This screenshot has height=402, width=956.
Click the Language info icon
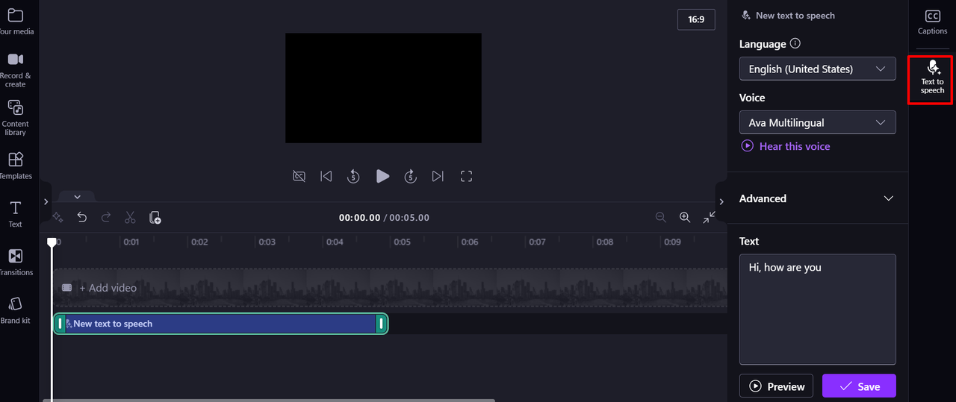click(x=795, y=43)
